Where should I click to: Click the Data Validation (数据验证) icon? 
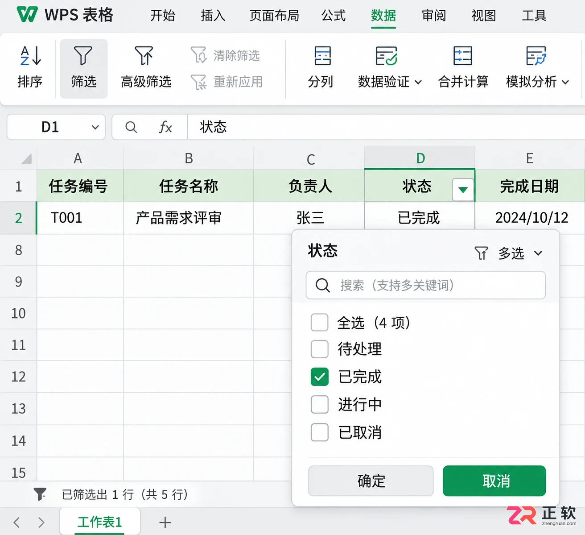[x=386, y=56]
